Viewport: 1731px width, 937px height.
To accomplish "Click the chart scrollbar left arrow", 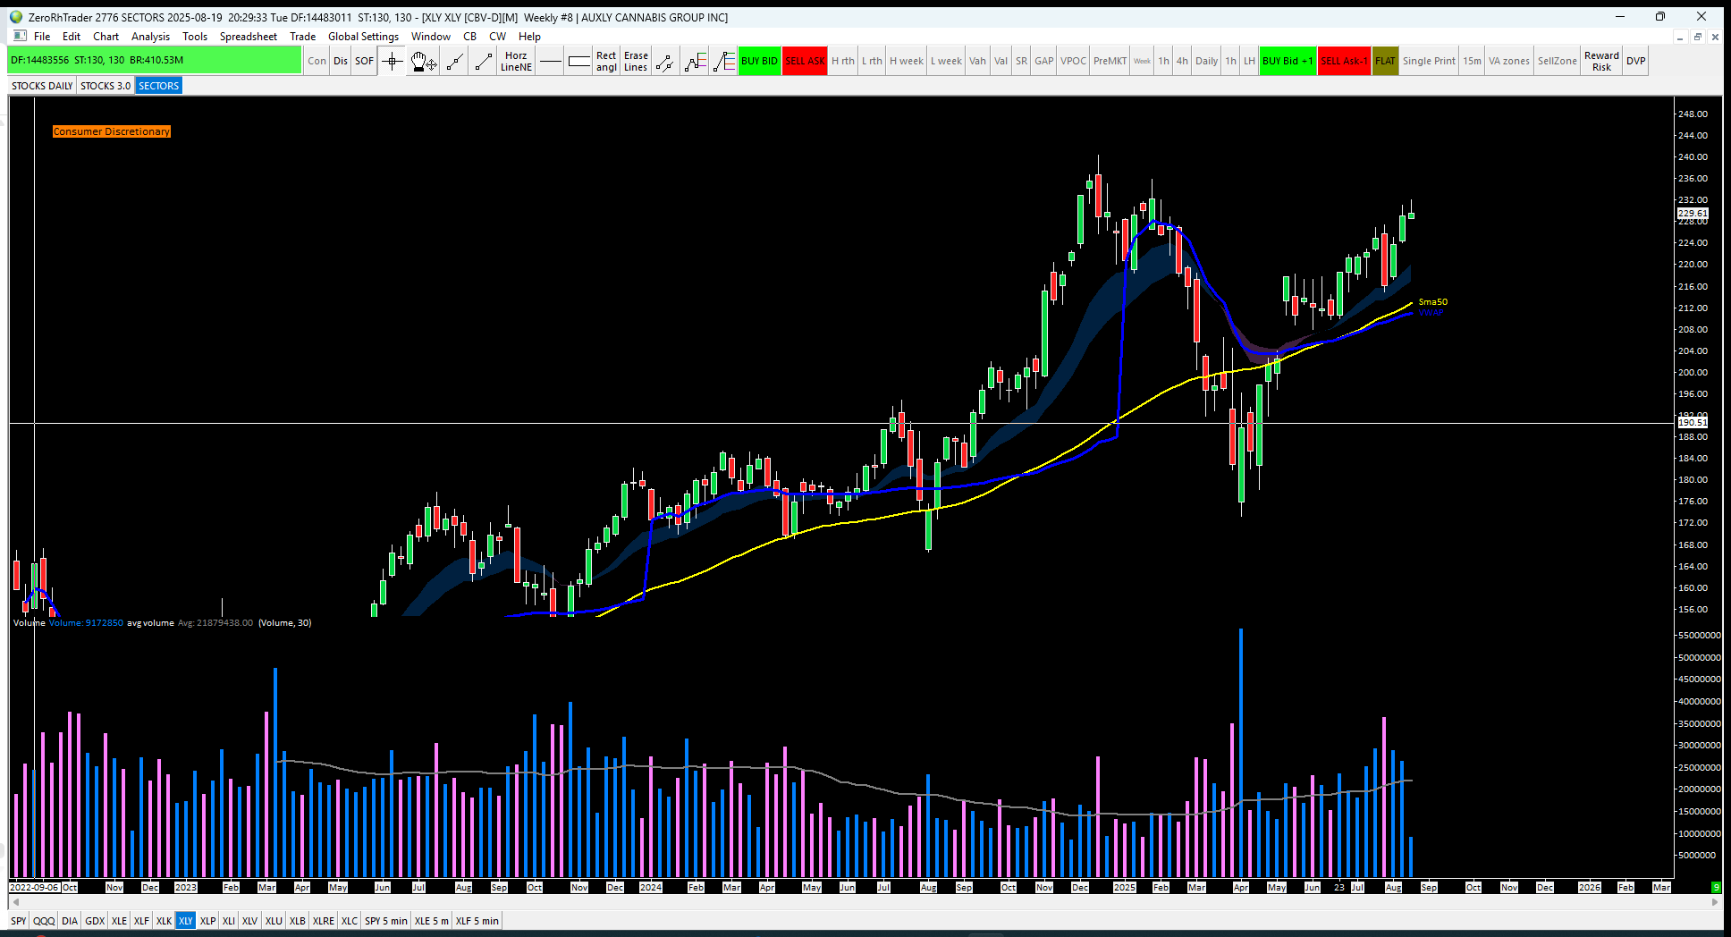I will (15, 902).
